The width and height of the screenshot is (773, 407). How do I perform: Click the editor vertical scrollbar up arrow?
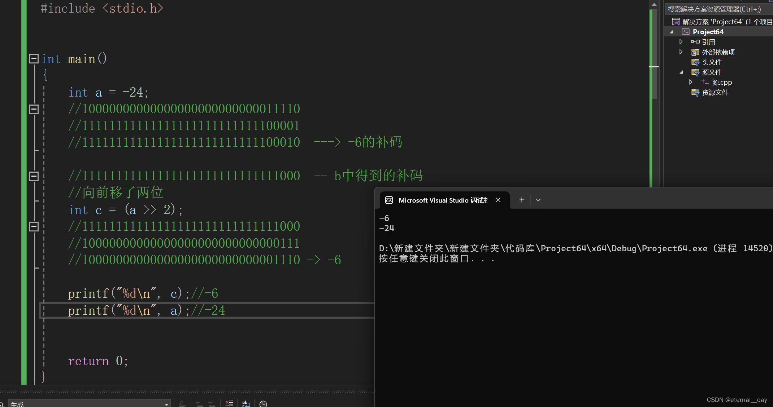(x=654, y=4)
